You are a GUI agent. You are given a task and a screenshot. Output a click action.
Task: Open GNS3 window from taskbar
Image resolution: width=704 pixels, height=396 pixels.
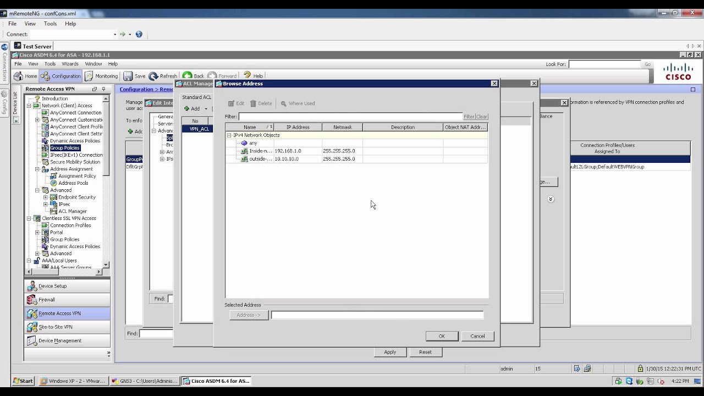point(145,381)
